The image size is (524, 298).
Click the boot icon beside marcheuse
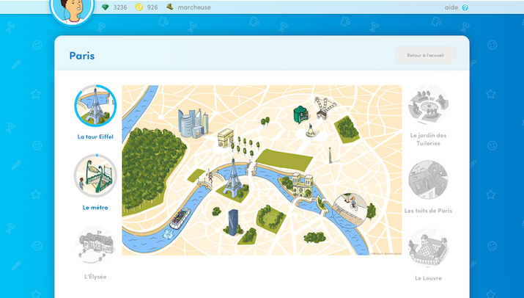pyautogui.click(x=169, y=7)
